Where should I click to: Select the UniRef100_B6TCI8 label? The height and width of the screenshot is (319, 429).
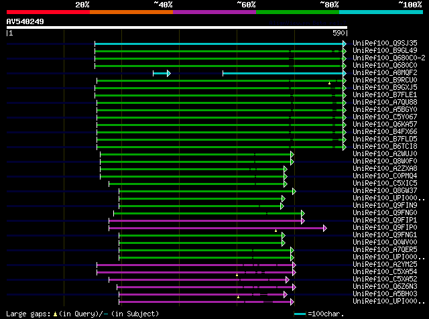(x=385, y=146)
